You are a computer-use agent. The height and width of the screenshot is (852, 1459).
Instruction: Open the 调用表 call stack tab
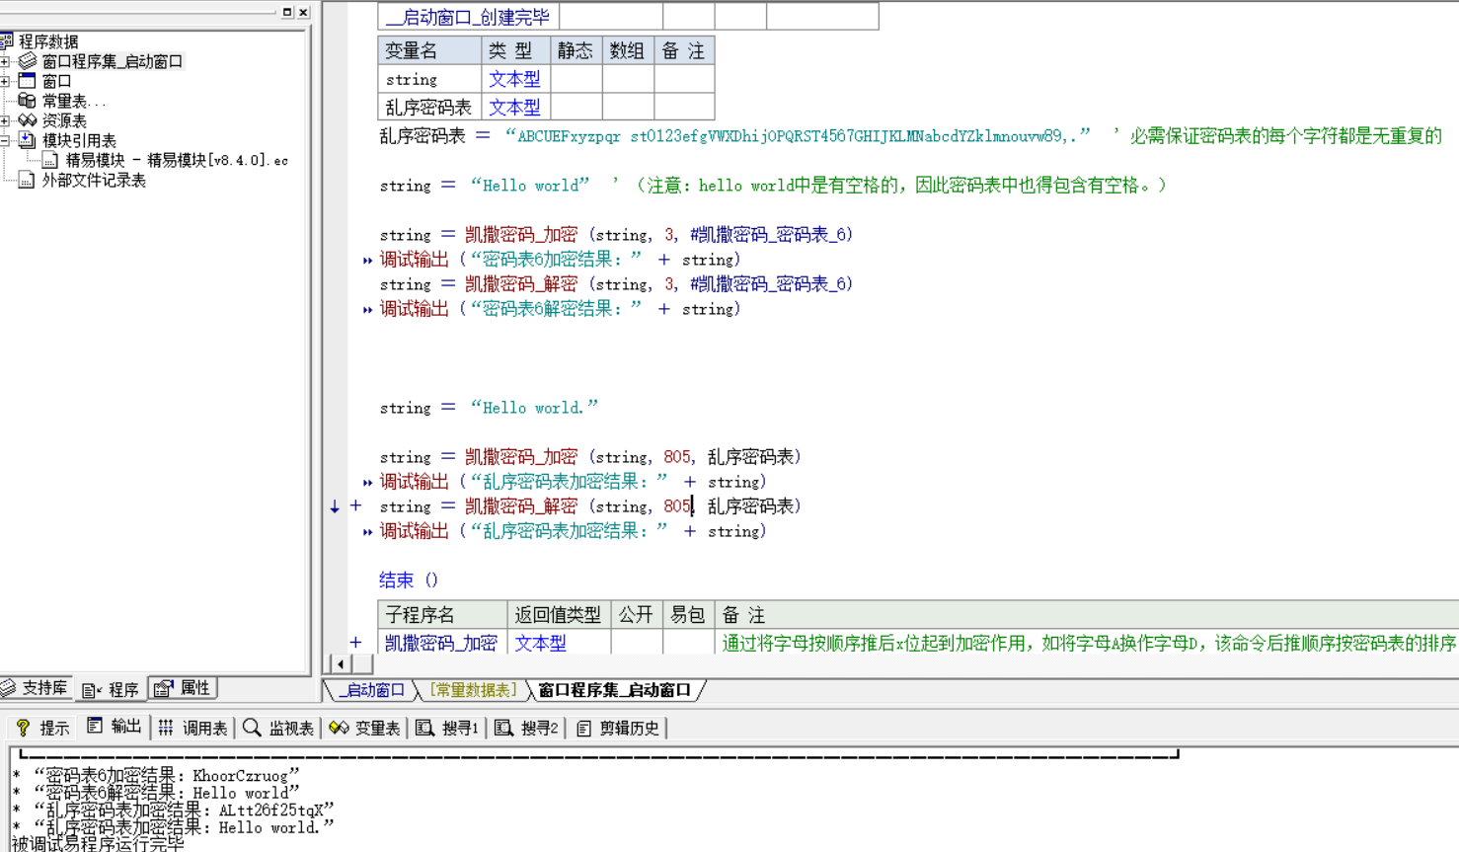pos(193,728)
